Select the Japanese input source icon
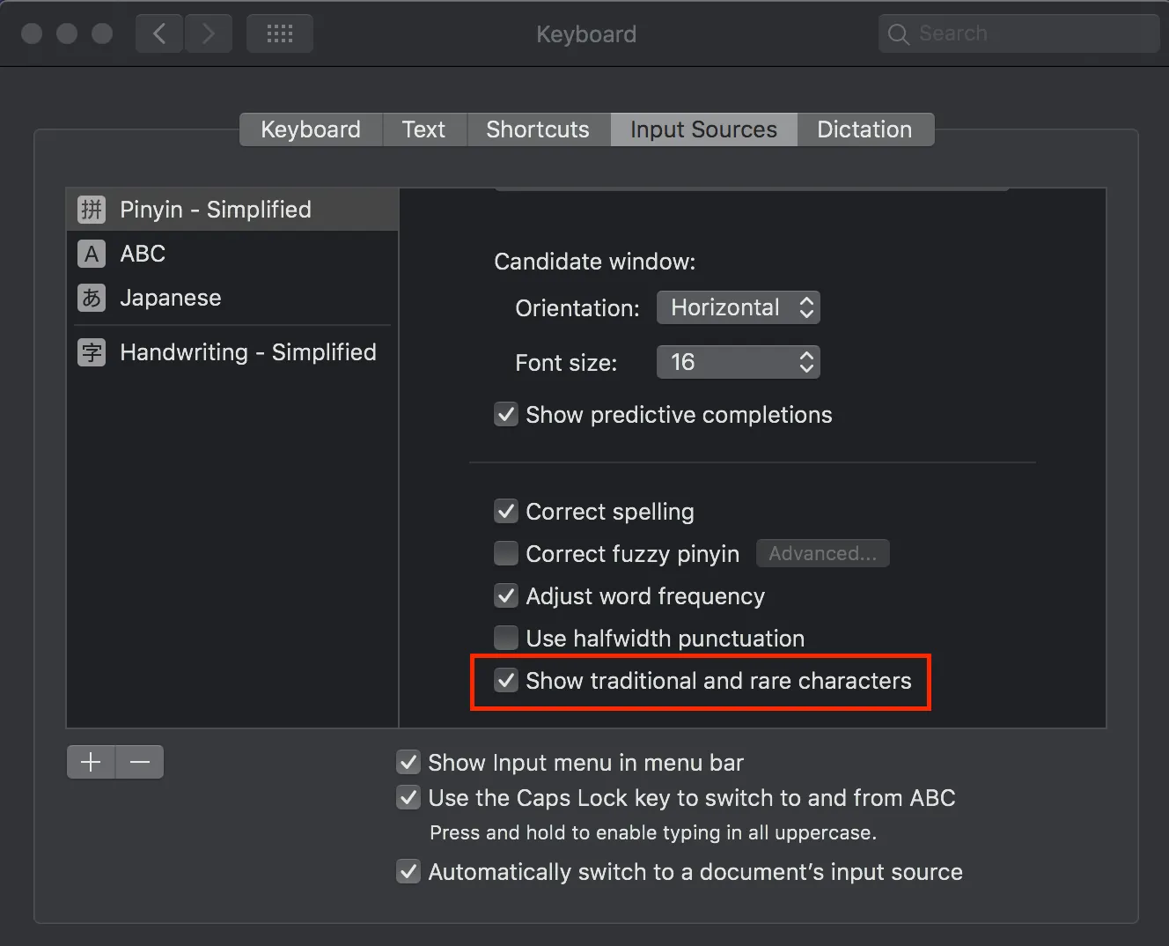The width and height of the screenshot is (1169, 946). (x=92, y=298)
